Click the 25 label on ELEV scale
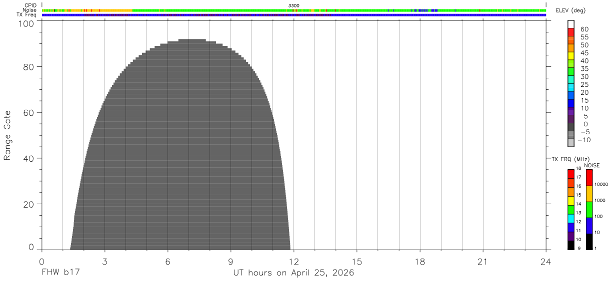The image size is (614, 283). [x=584, y=85]
